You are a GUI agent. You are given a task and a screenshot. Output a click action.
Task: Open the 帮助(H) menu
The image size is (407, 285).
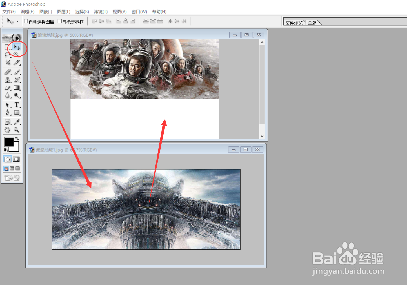pos(159,12)
